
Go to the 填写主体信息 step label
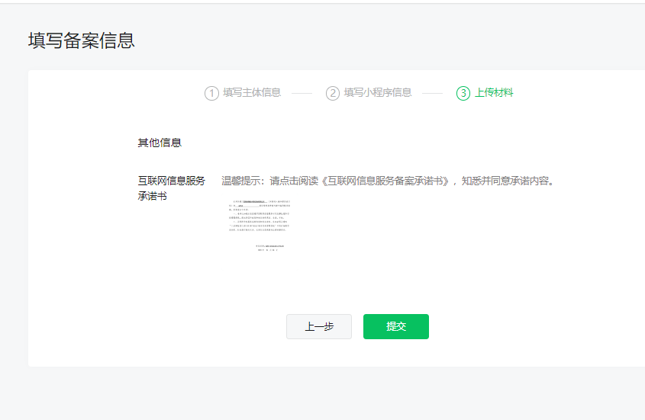coord(252,93)
